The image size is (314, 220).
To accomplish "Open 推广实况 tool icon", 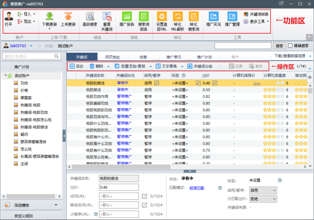I will (x=213, y=17).
